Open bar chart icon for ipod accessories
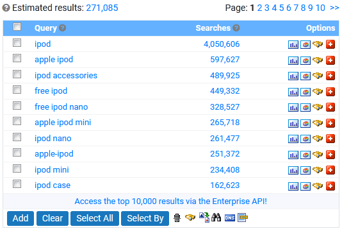The width and height of the screenshot is (342, 231). point(293,76)
